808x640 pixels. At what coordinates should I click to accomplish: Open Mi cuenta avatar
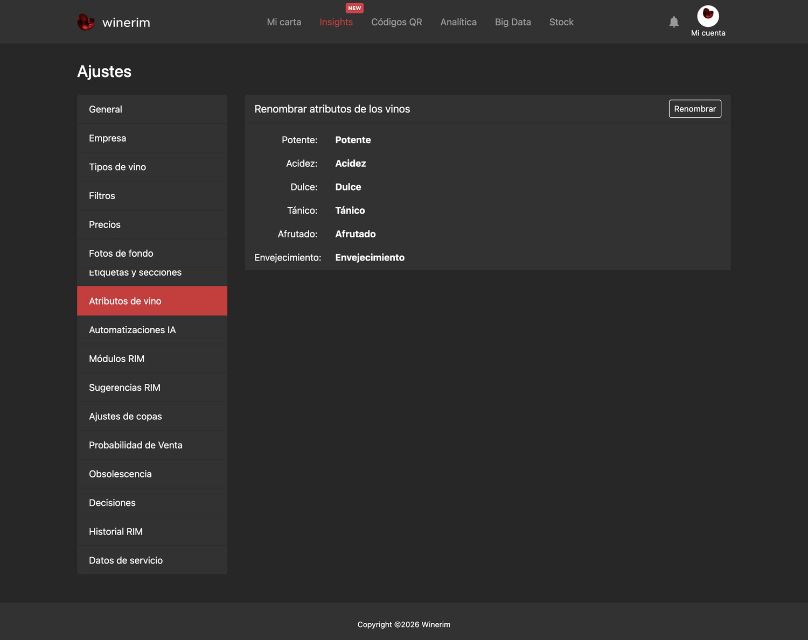point(708,16)
